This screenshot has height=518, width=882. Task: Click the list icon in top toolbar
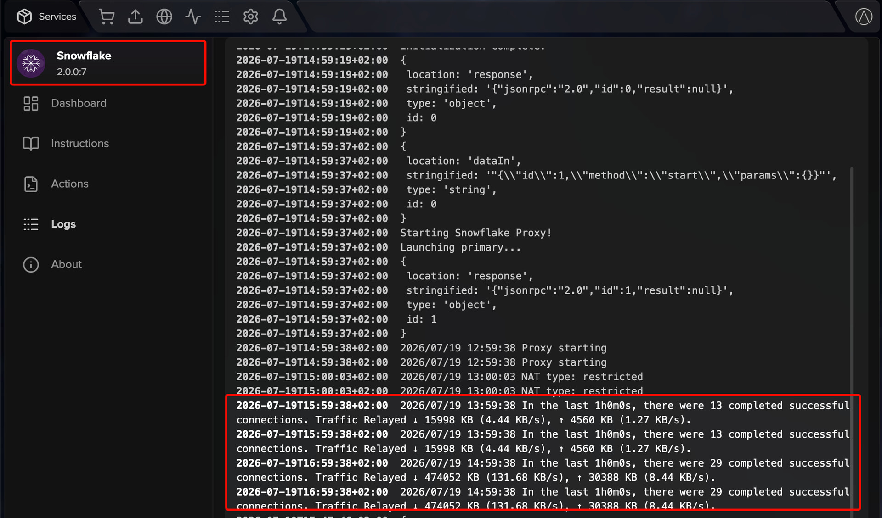tap(222, 17)
